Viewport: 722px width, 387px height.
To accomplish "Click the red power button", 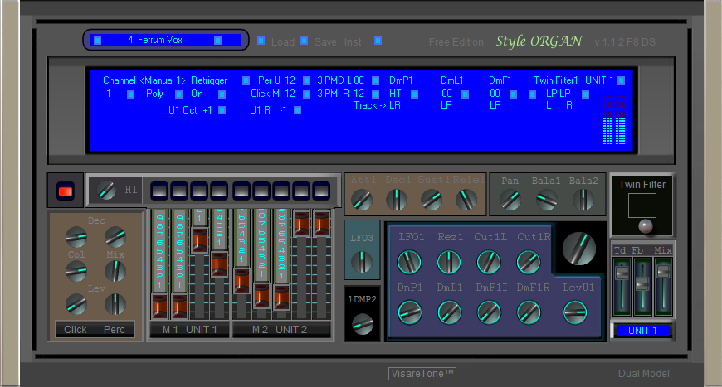I will click(65, 191).
